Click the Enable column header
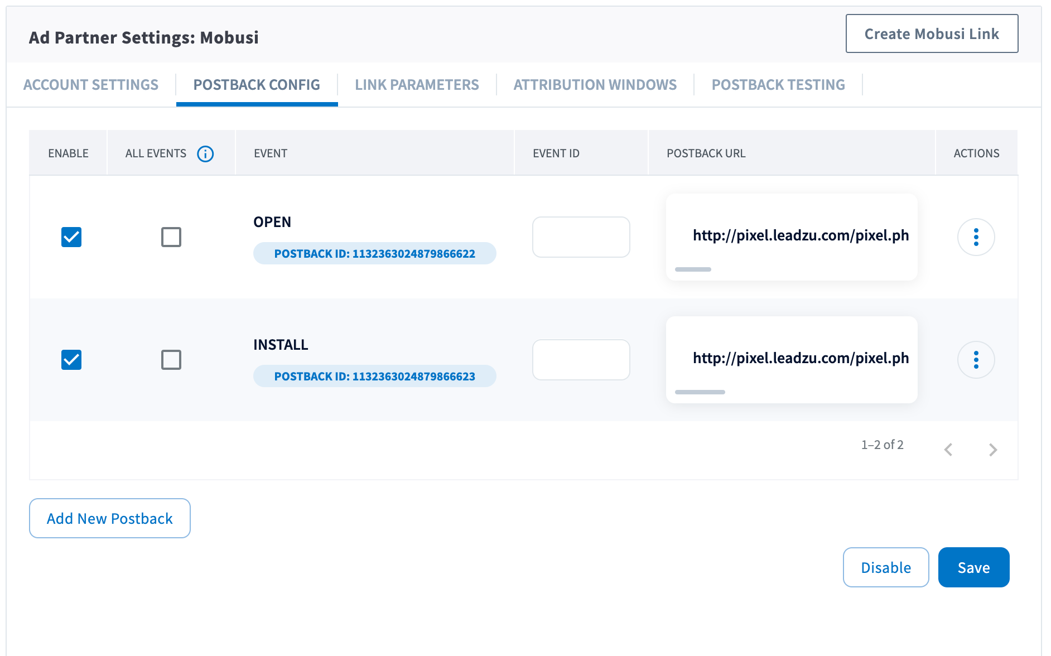The width and height of the screenshot is (1051, 656). pos(68,153)
